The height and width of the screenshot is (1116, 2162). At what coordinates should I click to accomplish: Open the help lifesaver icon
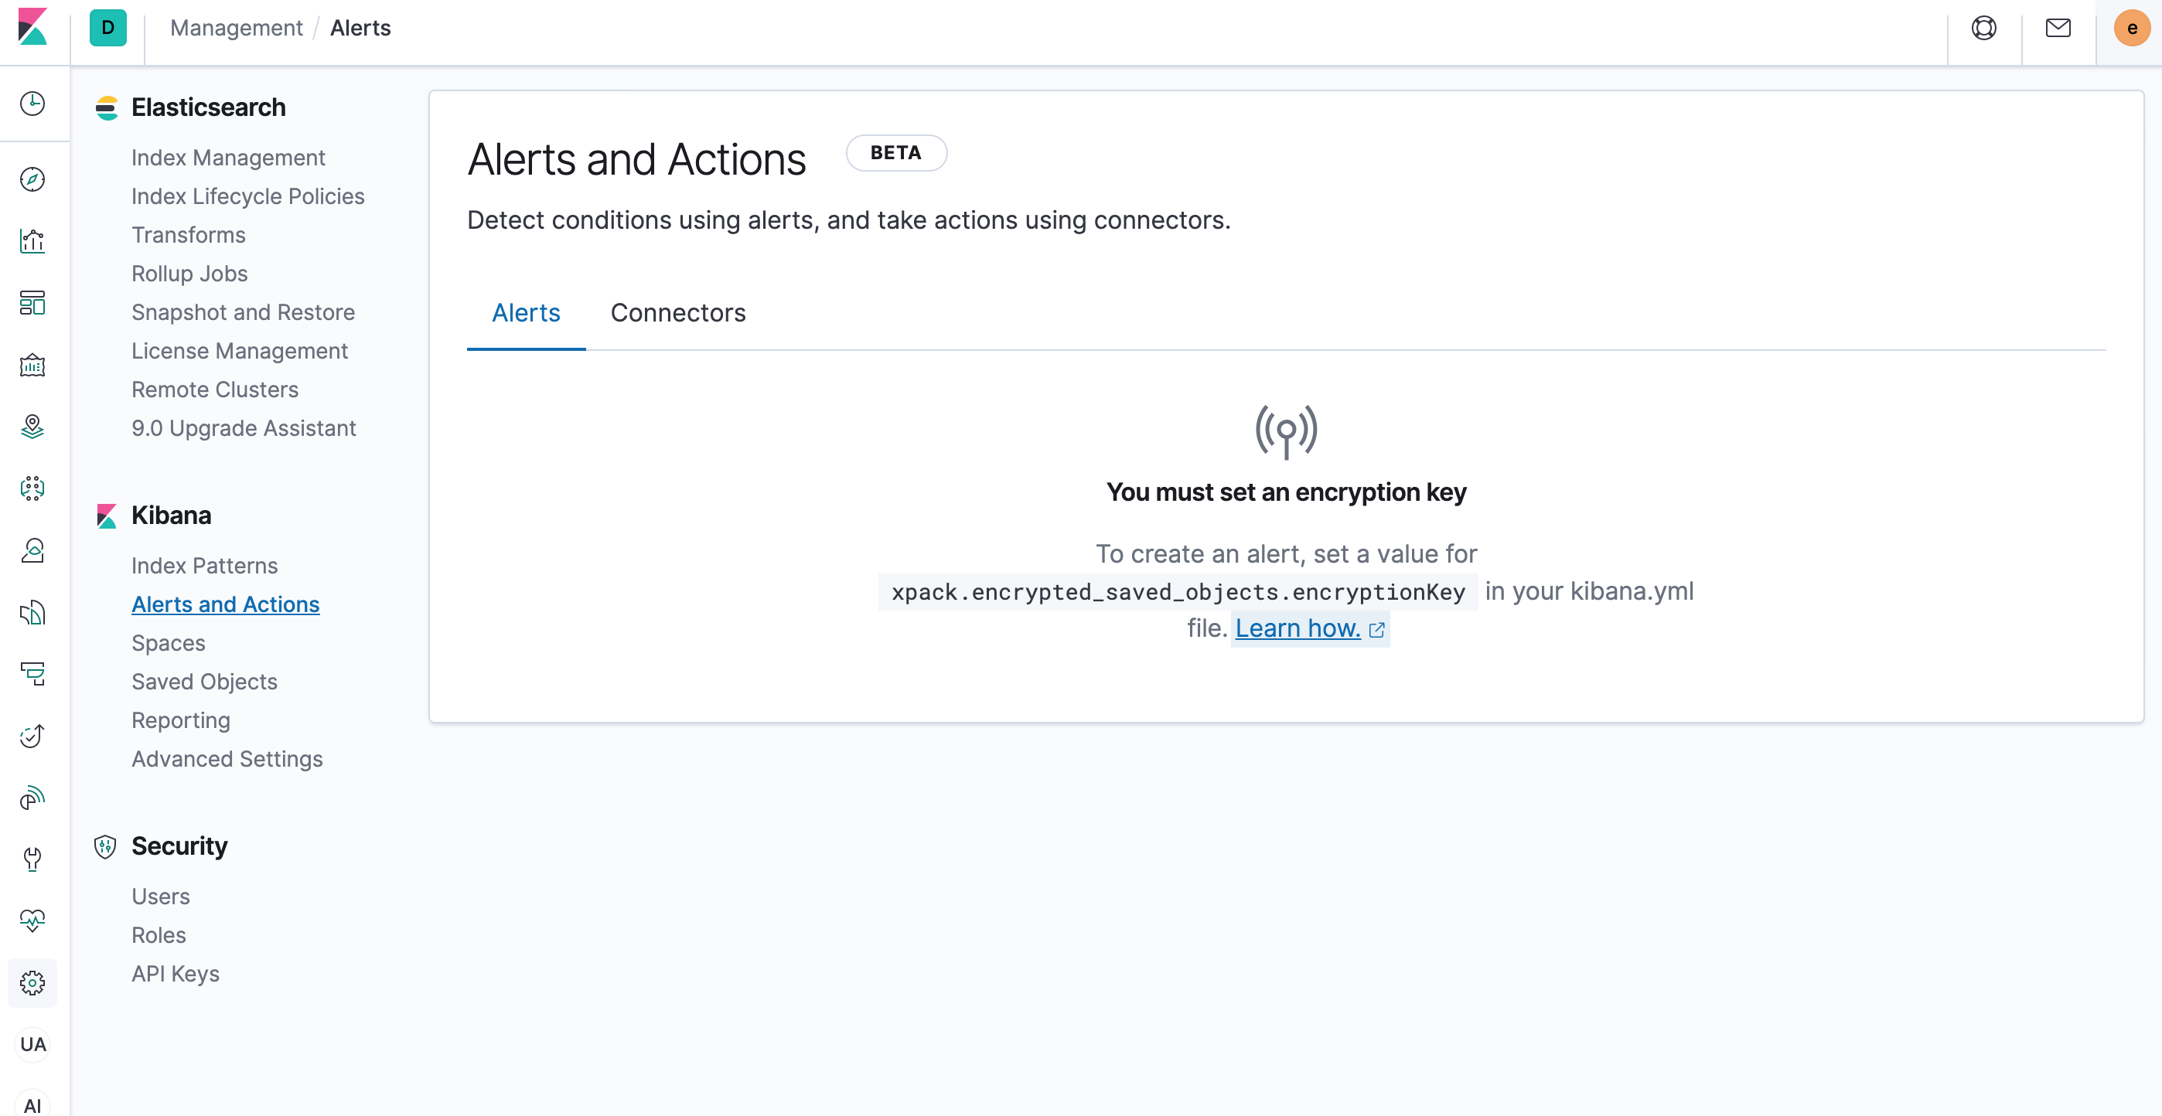click(x=1983, y=29)
